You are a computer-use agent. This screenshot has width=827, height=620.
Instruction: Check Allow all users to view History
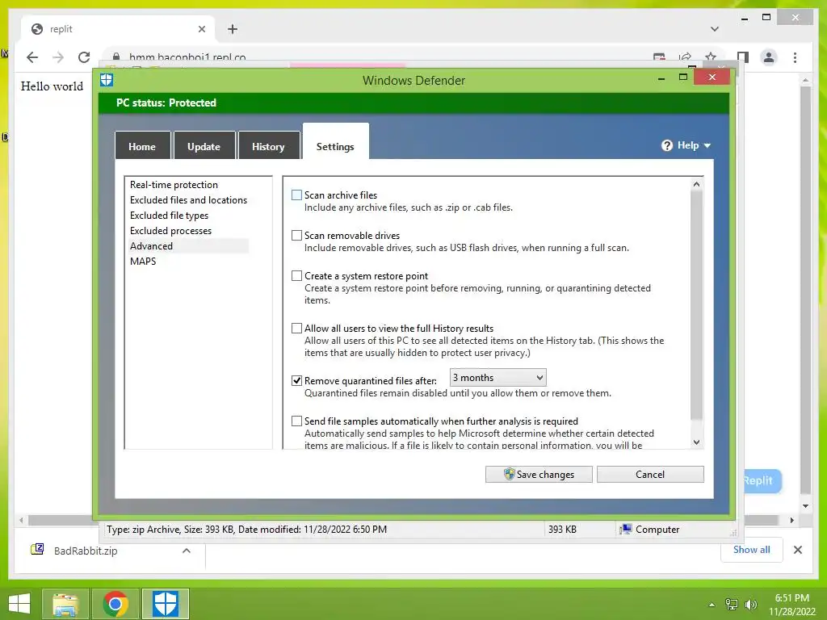tap(297, 329)
